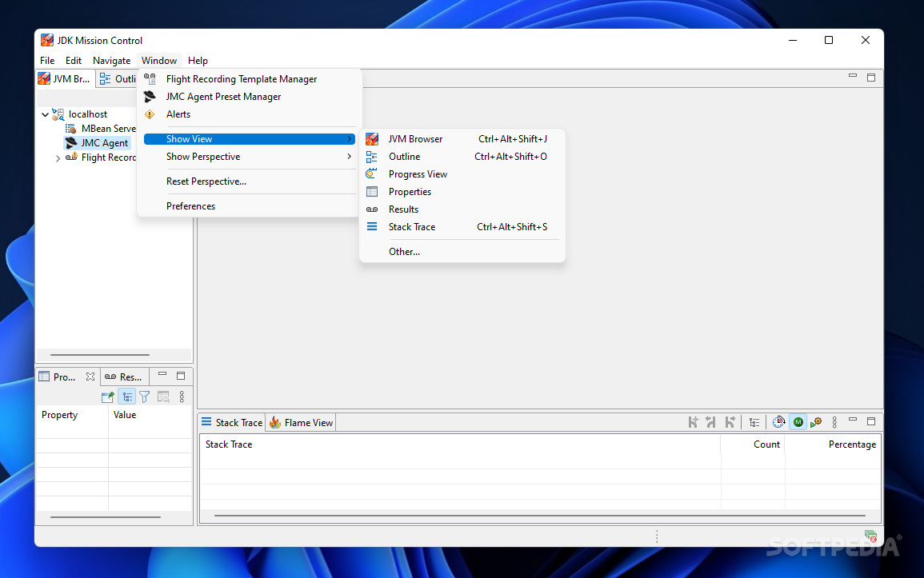Switch to the Flame View tab
This screenshot has height=578, width=924.
302,423
